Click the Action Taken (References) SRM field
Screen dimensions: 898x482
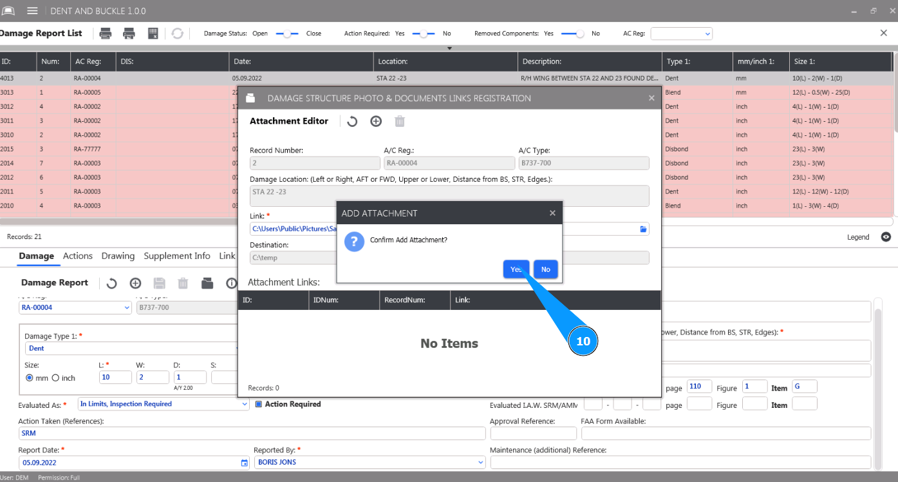(x=250, y=433)
